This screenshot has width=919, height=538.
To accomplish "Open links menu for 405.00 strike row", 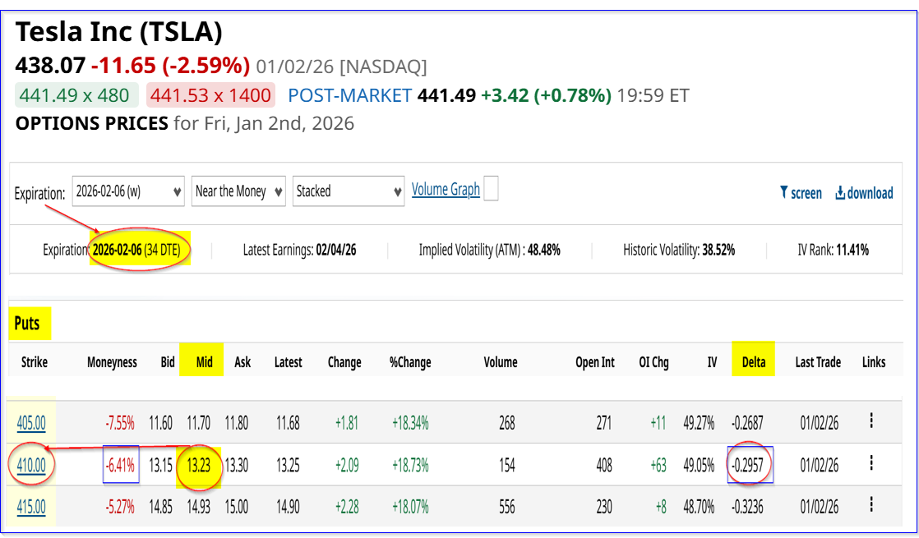I will (871, 422).
